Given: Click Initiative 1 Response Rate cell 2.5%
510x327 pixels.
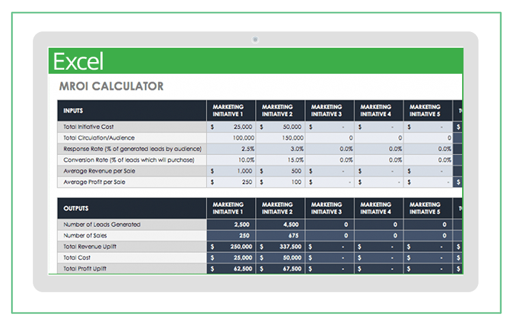Looking at the screenshot, I should [x=231, y=149].
